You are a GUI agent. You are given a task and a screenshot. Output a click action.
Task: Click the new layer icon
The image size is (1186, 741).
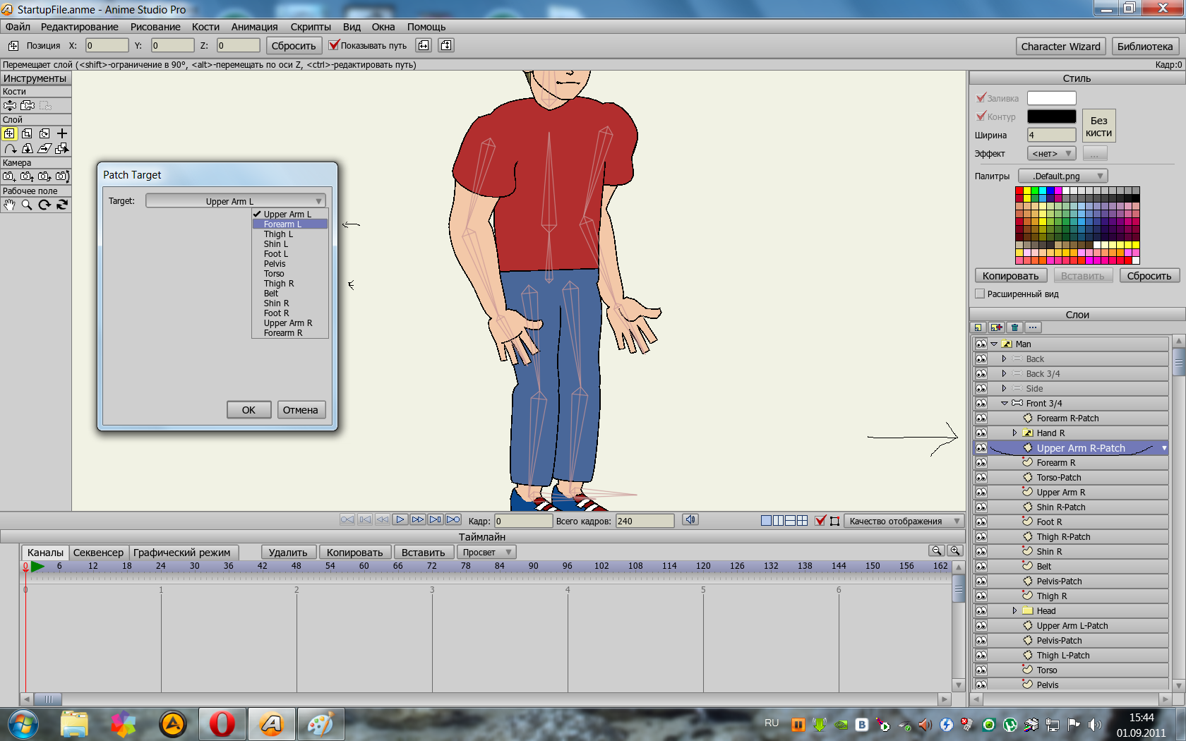tap(978, 327)
